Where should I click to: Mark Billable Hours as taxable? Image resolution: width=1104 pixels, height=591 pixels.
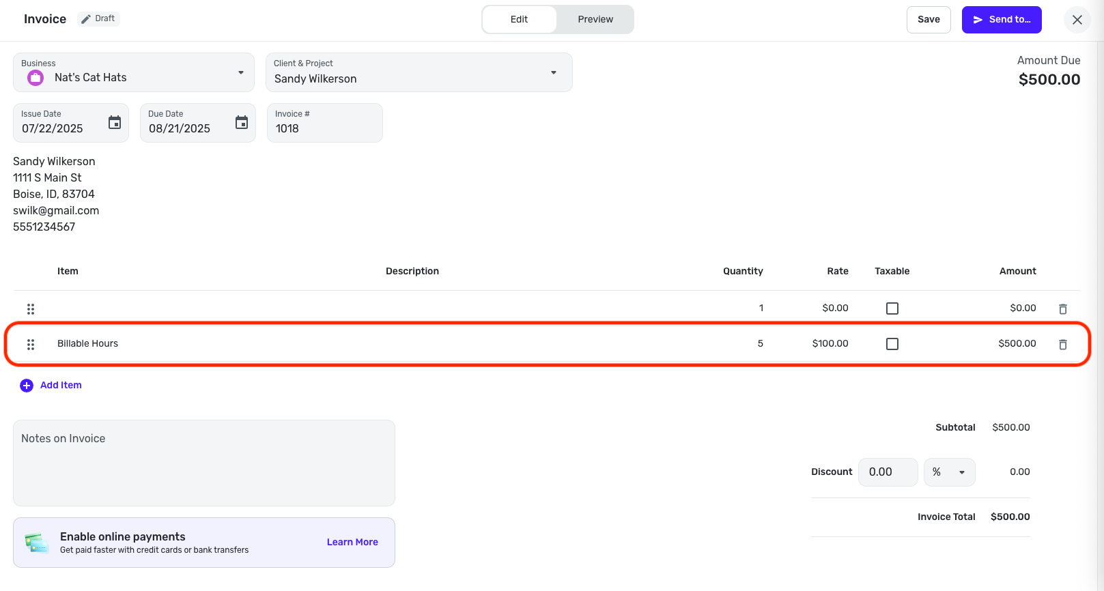[x=892, y=344]
